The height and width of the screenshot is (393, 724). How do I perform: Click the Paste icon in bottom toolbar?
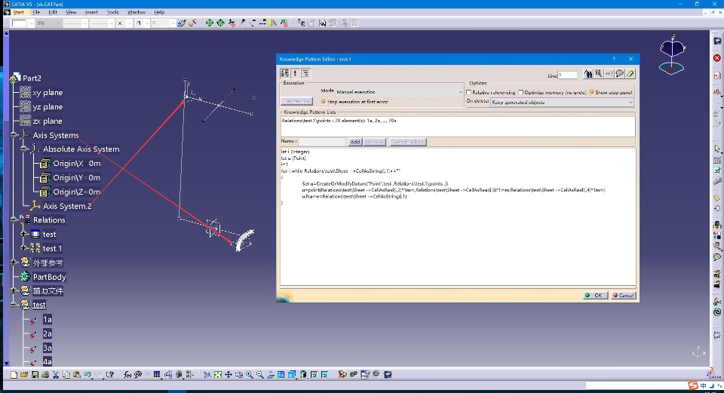pos(77,375)
